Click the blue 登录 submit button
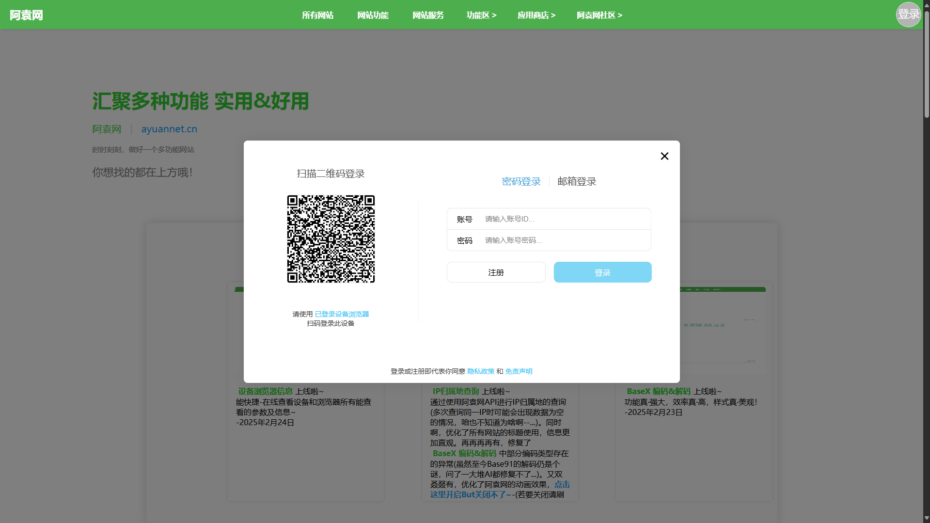 [602, 272]
